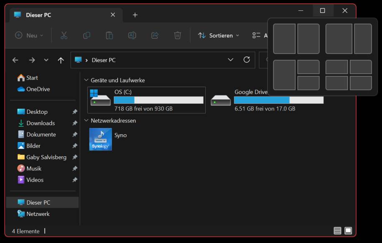Viewport: 382px width, 243px height.
Task: Unpin Desktop using its pin icon
Action: 75,112
